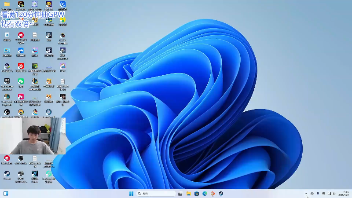Open NetEase Cloud Music red shortcut
Viewport: 352px width, 198px height.
(x=21, y=66)
